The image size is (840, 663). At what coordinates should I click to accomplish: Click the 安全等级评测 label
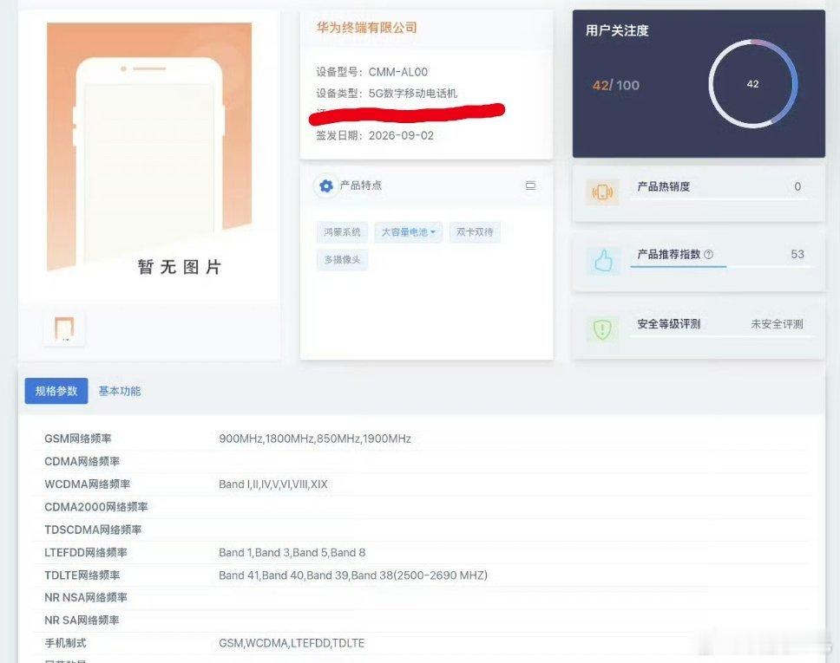click(668, 324)
